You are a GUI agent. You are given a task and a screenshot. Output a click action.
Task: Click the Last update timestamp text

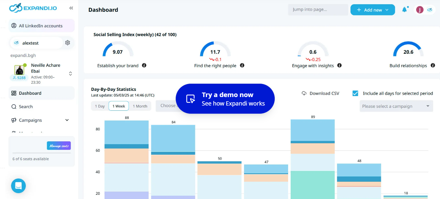pyautogui.click(x=123, y=95)
